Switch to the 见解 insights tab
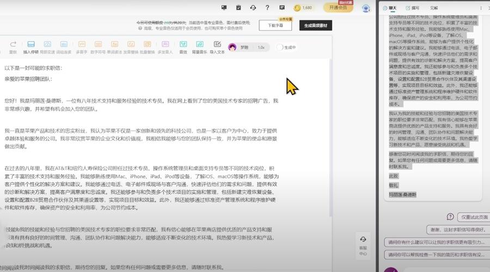The width and height of the screenshot is (490, 272). (434, 8)
